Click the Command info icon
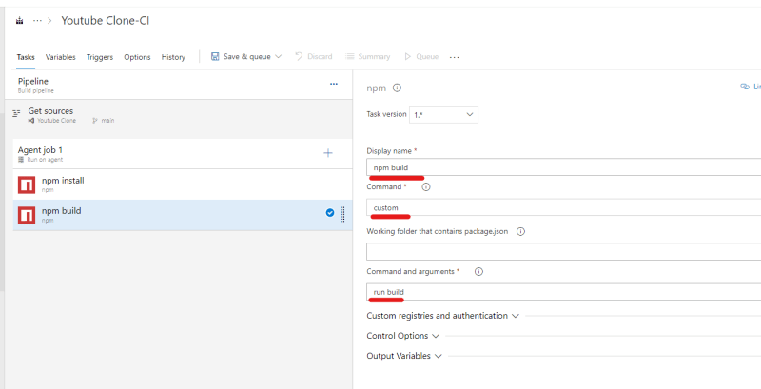761x389 pixels. tap(425, 186)
